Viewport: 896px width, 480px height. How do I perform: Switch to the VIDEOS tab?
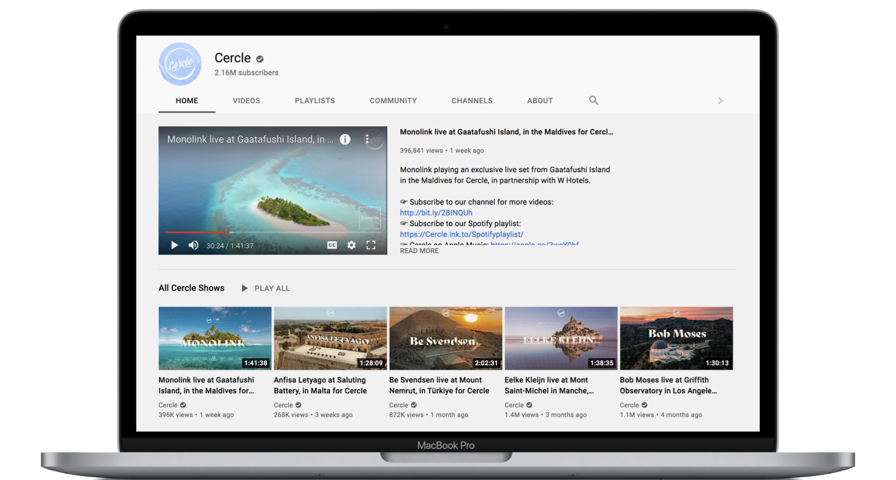246,100
